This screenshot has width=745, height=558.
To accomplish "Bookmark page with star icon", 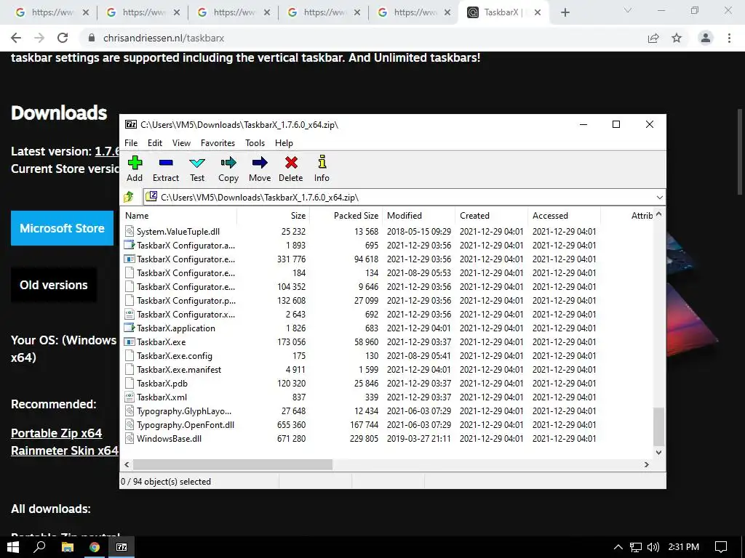I will click(x=677, y=38).
